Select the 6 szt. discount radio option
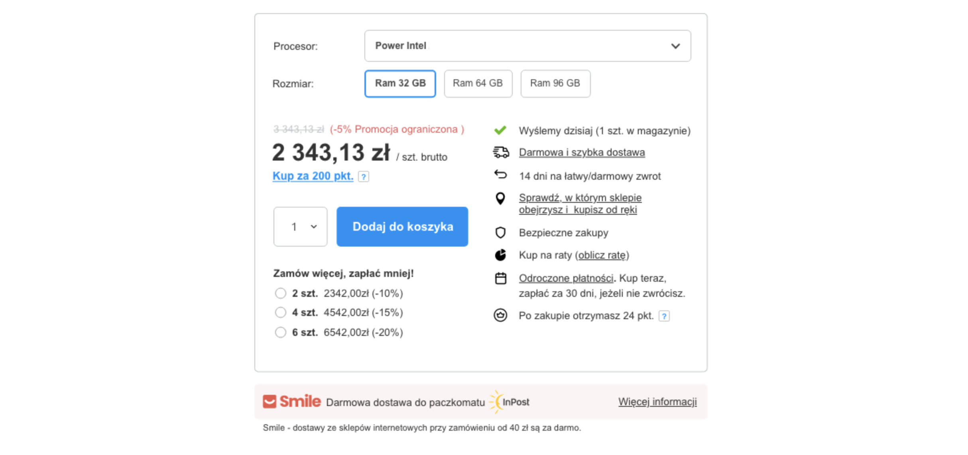Image resolution: width=968 pixels, height=455 pixels. (281, 332)
